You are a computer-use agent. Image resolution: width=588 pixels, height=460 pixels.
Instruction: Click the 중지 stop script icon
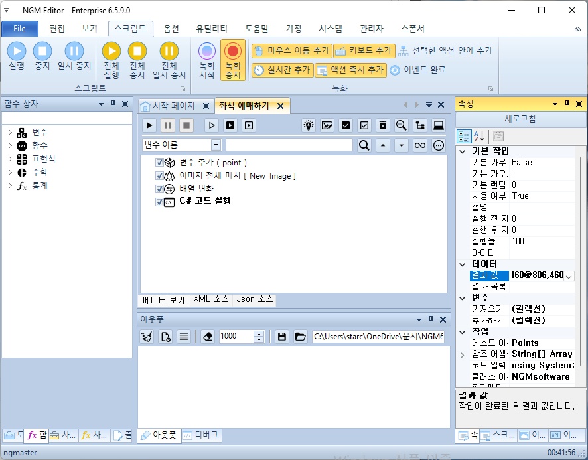pos(42,51)
